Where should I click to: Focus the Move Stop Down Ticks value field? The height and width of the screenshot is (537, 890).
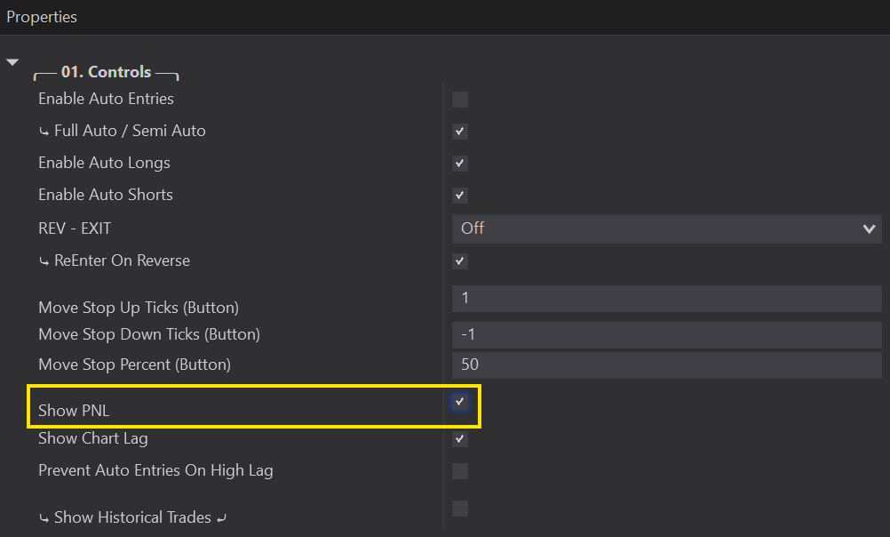coord(666,335)
